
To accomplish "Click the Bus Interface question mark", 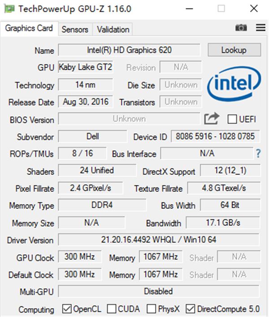I will coord(258,154).
